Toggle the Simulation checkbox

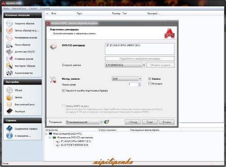click(150, 83)
